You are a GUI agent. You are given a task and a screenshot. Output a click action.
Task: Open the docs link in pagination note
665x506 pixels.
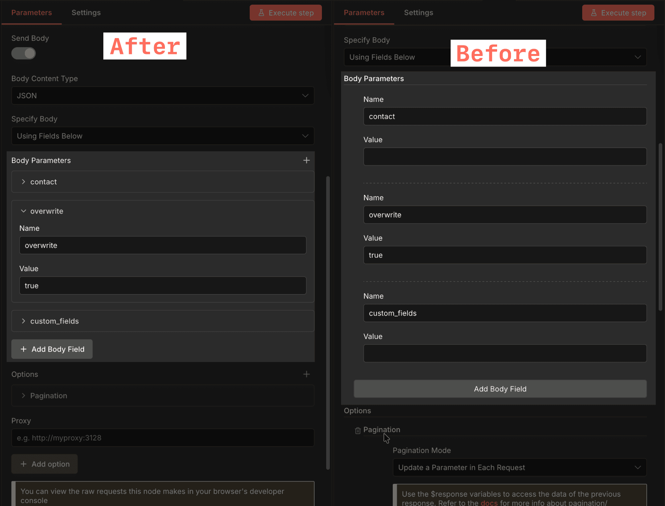(489, 503)
